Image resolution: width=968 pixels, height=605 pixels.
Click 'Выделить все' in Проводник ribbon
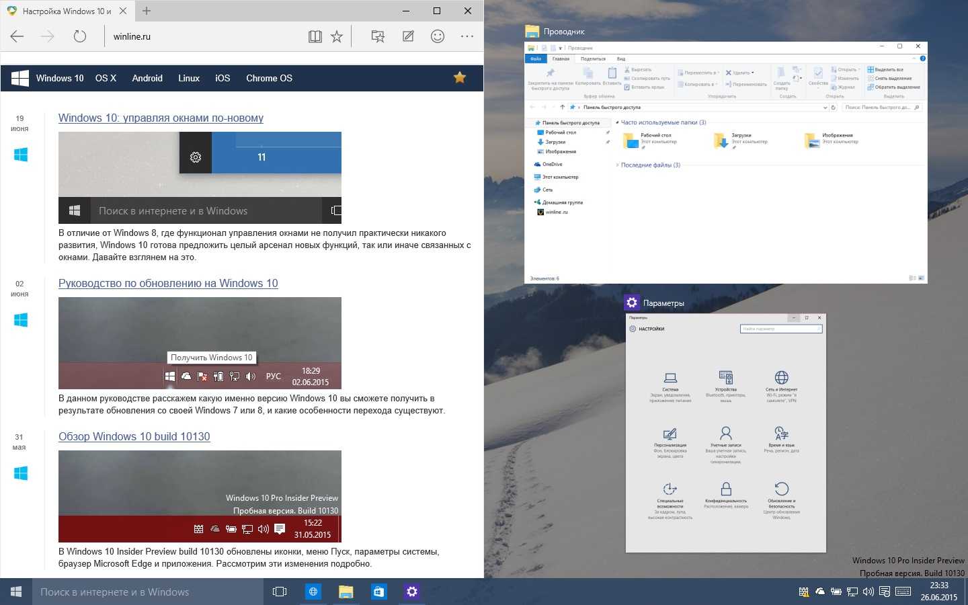(x=885, y=69)
